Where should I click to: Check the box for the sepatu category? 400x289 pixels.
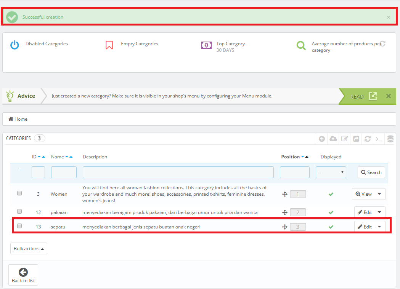tap(19, 226)
